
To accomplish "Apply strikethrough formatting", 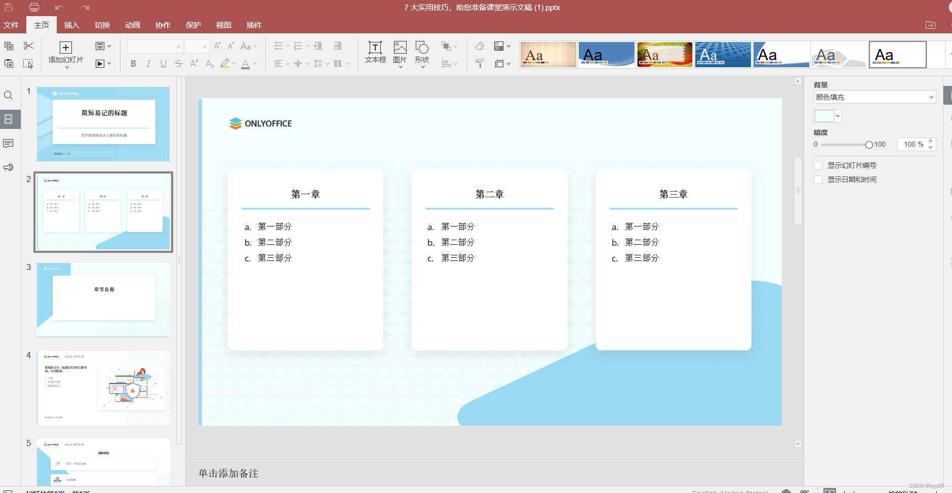I will click(179, 63).
